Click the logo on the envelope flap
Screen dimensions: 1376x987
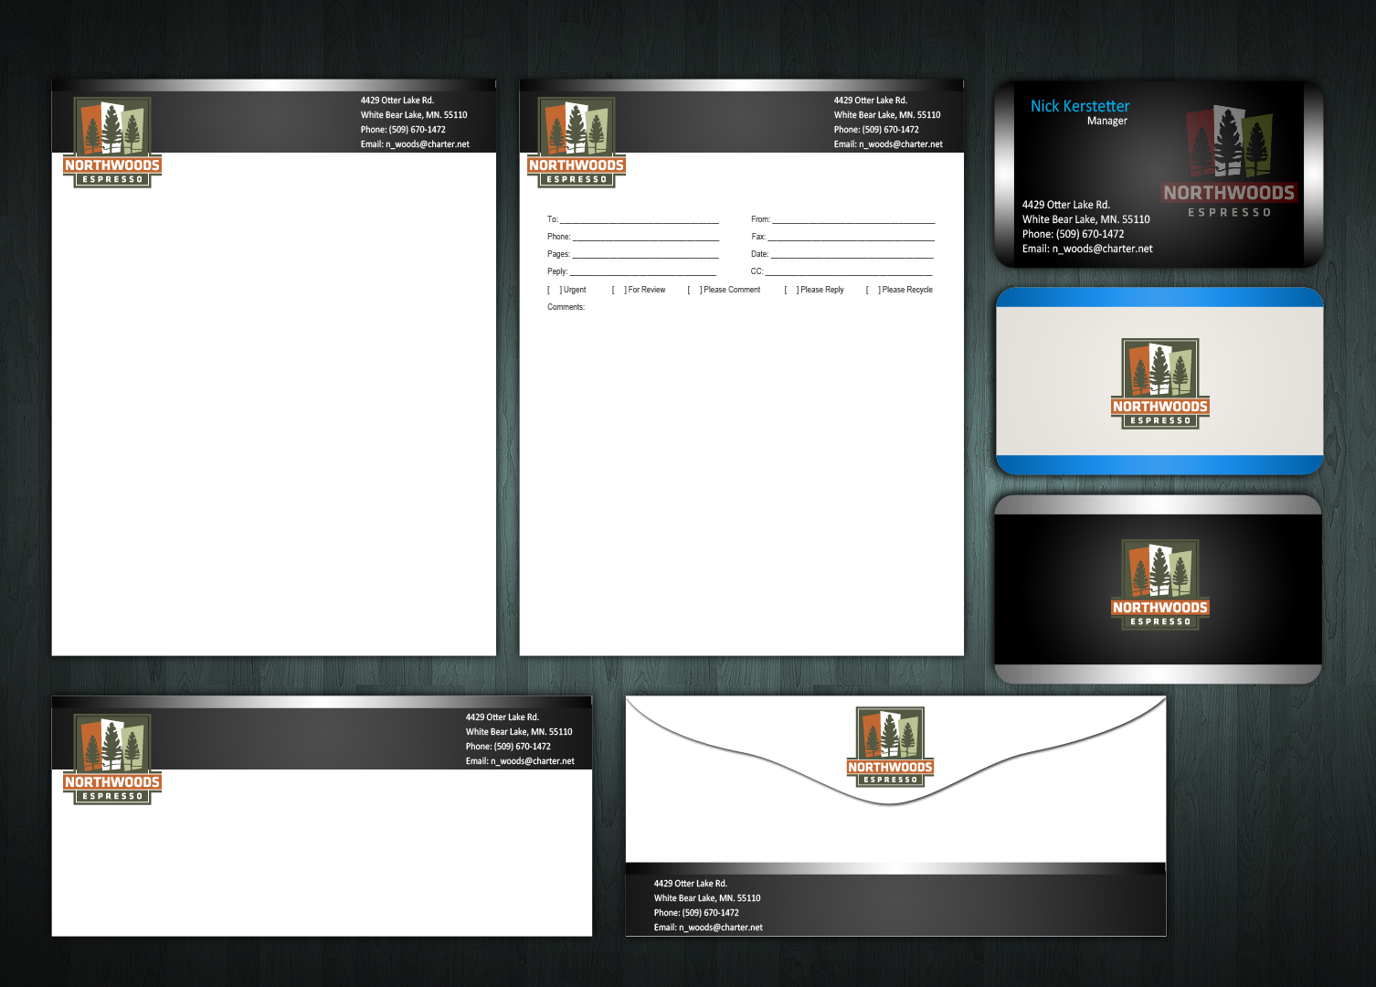[890, 747]
